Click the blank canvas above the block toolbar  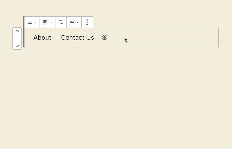point(116,8)
